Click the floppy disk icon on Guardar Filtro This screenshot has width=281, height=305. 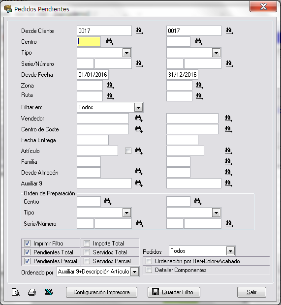click(x=156, y=292)
